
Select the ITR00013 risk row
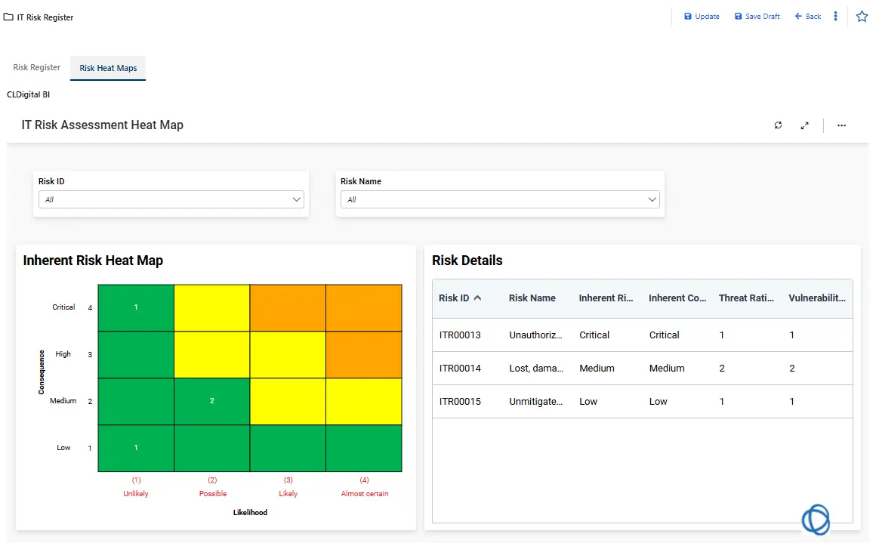point(460,335)
